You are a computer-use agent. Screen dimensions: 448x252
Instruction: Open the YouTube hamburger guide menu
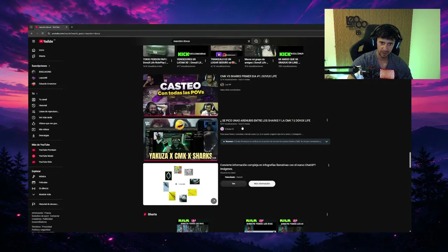34,41
